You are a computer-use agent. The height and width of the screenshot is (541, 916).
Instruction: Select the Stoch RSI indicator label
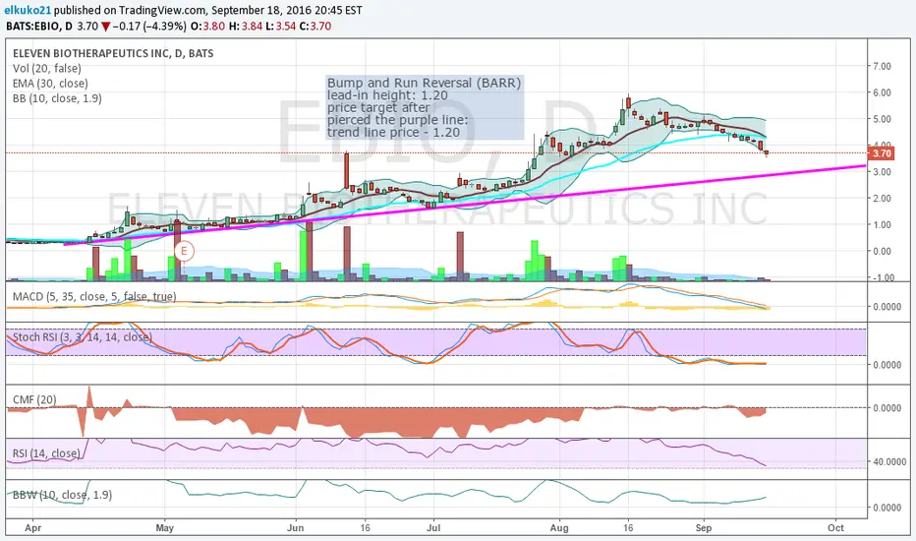[x=83, y=336]
